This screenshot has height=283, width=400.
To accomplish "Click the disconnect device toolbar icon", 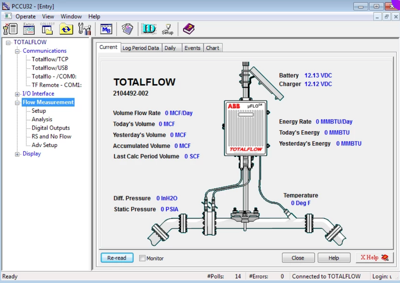I will [x=10, y=29].
